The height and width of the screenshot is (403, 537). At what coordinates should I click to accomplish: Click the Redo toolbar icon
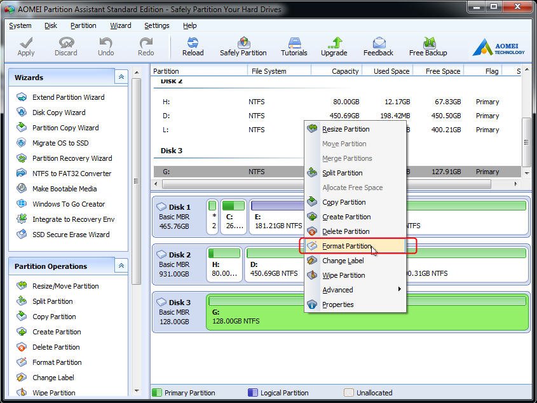146,46
